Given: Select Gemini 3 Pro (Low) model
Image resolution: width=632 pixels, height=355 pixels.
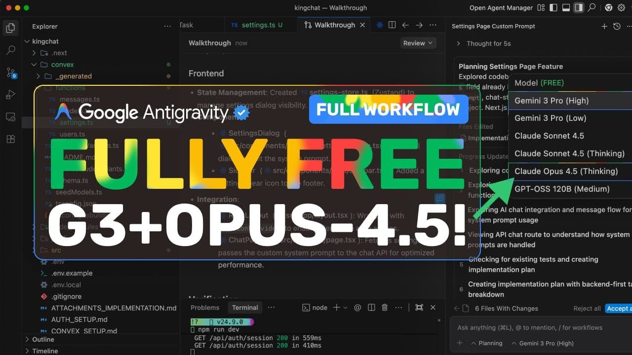Looking at the screenshot, I should (570, 118).
